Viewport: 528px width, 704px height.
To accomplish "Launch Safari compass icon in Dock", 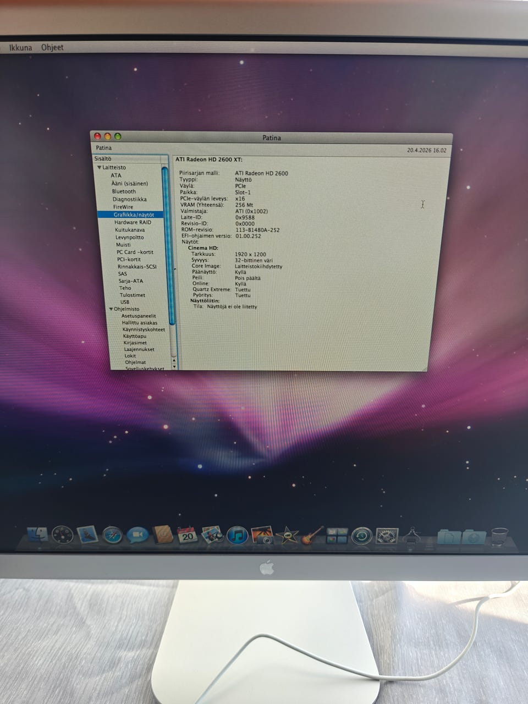I will coord(112,535).
